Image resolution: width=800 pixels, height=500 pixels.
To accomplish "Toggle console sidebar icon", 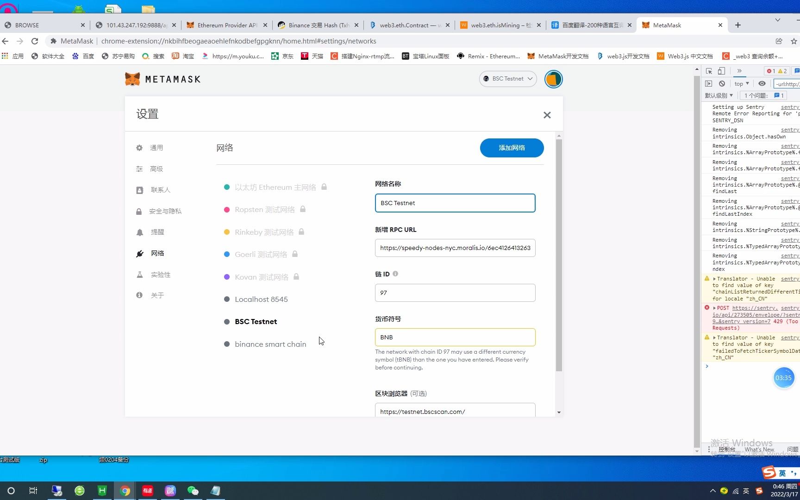I will [x=709, y=84].
